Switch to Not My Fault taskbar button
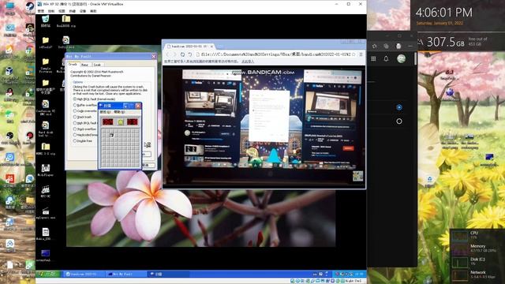Screen dimensions: 505x284 click(126, 274)
